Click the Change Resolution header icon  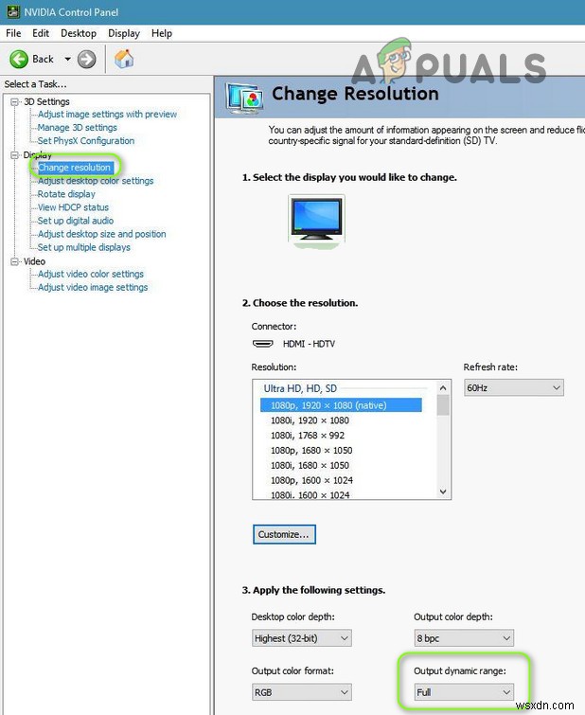tap(244, 98)
